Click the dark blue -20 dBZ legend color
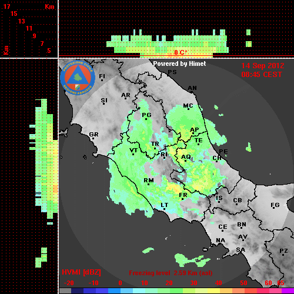The width and height of the screenshot is (294, 294). (77, 290)
